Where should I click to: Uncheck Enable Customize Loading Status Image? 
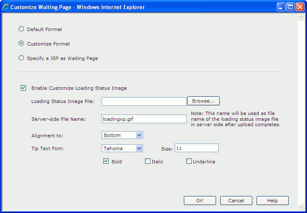pos(23,88)
